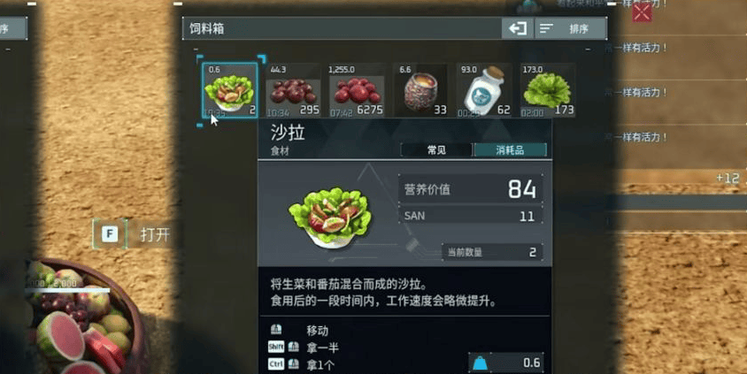Click the large salad preview image
The height and width of the screenshot is (374, 747).
[330, 217]
